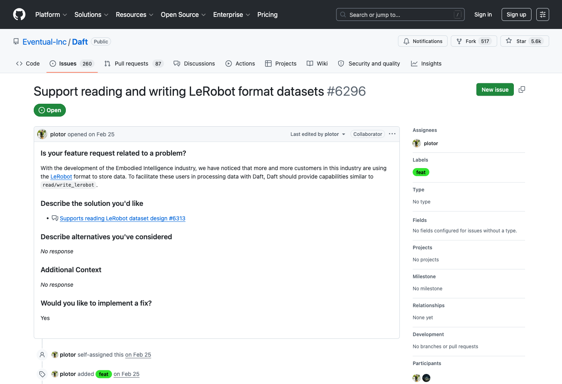Image resolution: width=562 pixels, height=384 pixels.
Task: Open the three-dot menu on plotor's comment
Action: pyautogui.click(x=392, y=134)
